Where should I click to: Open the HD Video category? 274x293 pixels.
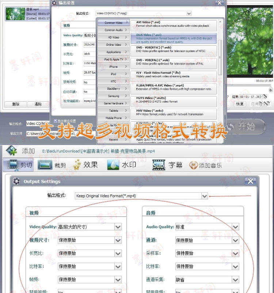click(114, 37)
